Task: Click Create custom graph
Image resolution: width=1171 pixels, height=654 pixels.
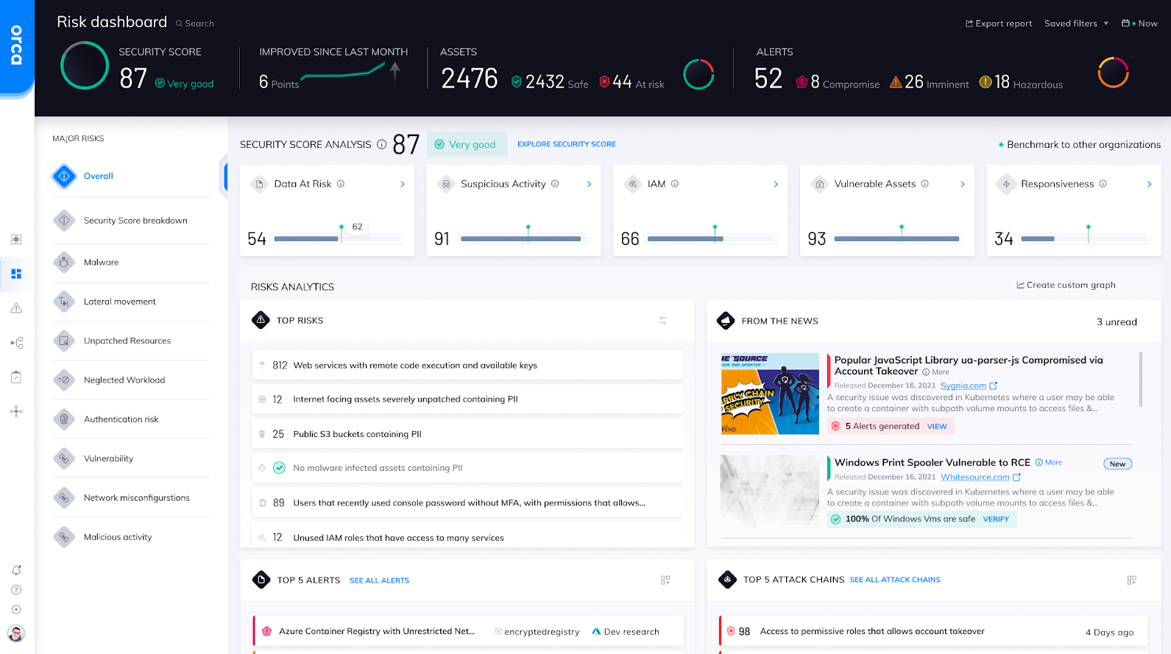Action: click(x=1066, y=285)
